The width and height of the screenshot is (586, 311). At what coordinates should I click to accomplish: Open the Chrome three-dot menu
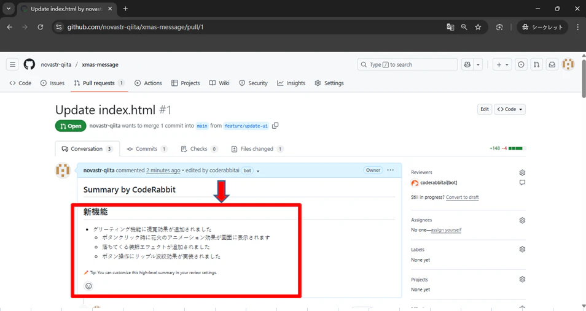pyautogui.click(x=578, y=27)
